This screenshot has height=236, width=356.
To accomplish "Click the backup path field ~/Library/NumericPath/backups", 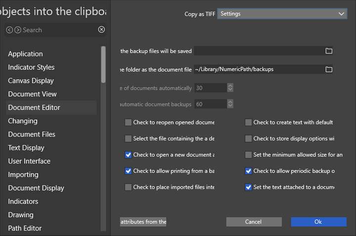I will pyautogui.click(x=259, y=69).
